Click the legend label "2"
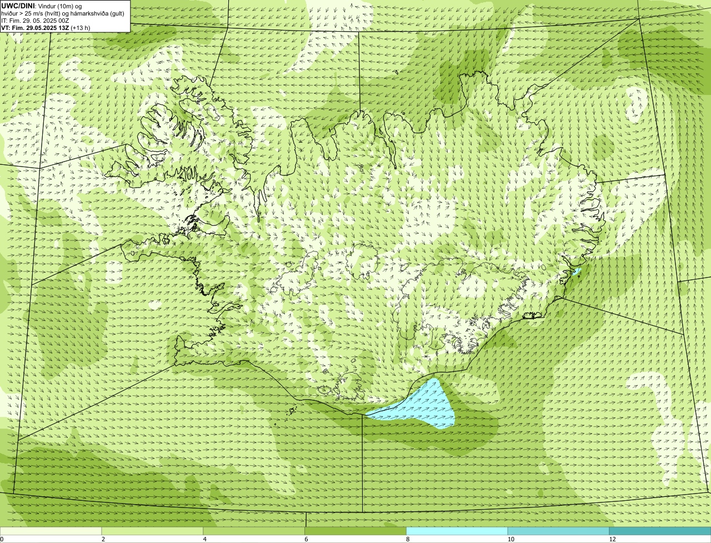711x543 pixels. point(103,539)
